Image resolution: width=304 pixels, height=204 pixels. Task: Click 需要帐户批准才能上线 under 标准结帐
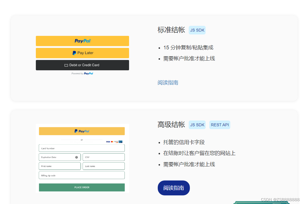(x=189, y=58)
